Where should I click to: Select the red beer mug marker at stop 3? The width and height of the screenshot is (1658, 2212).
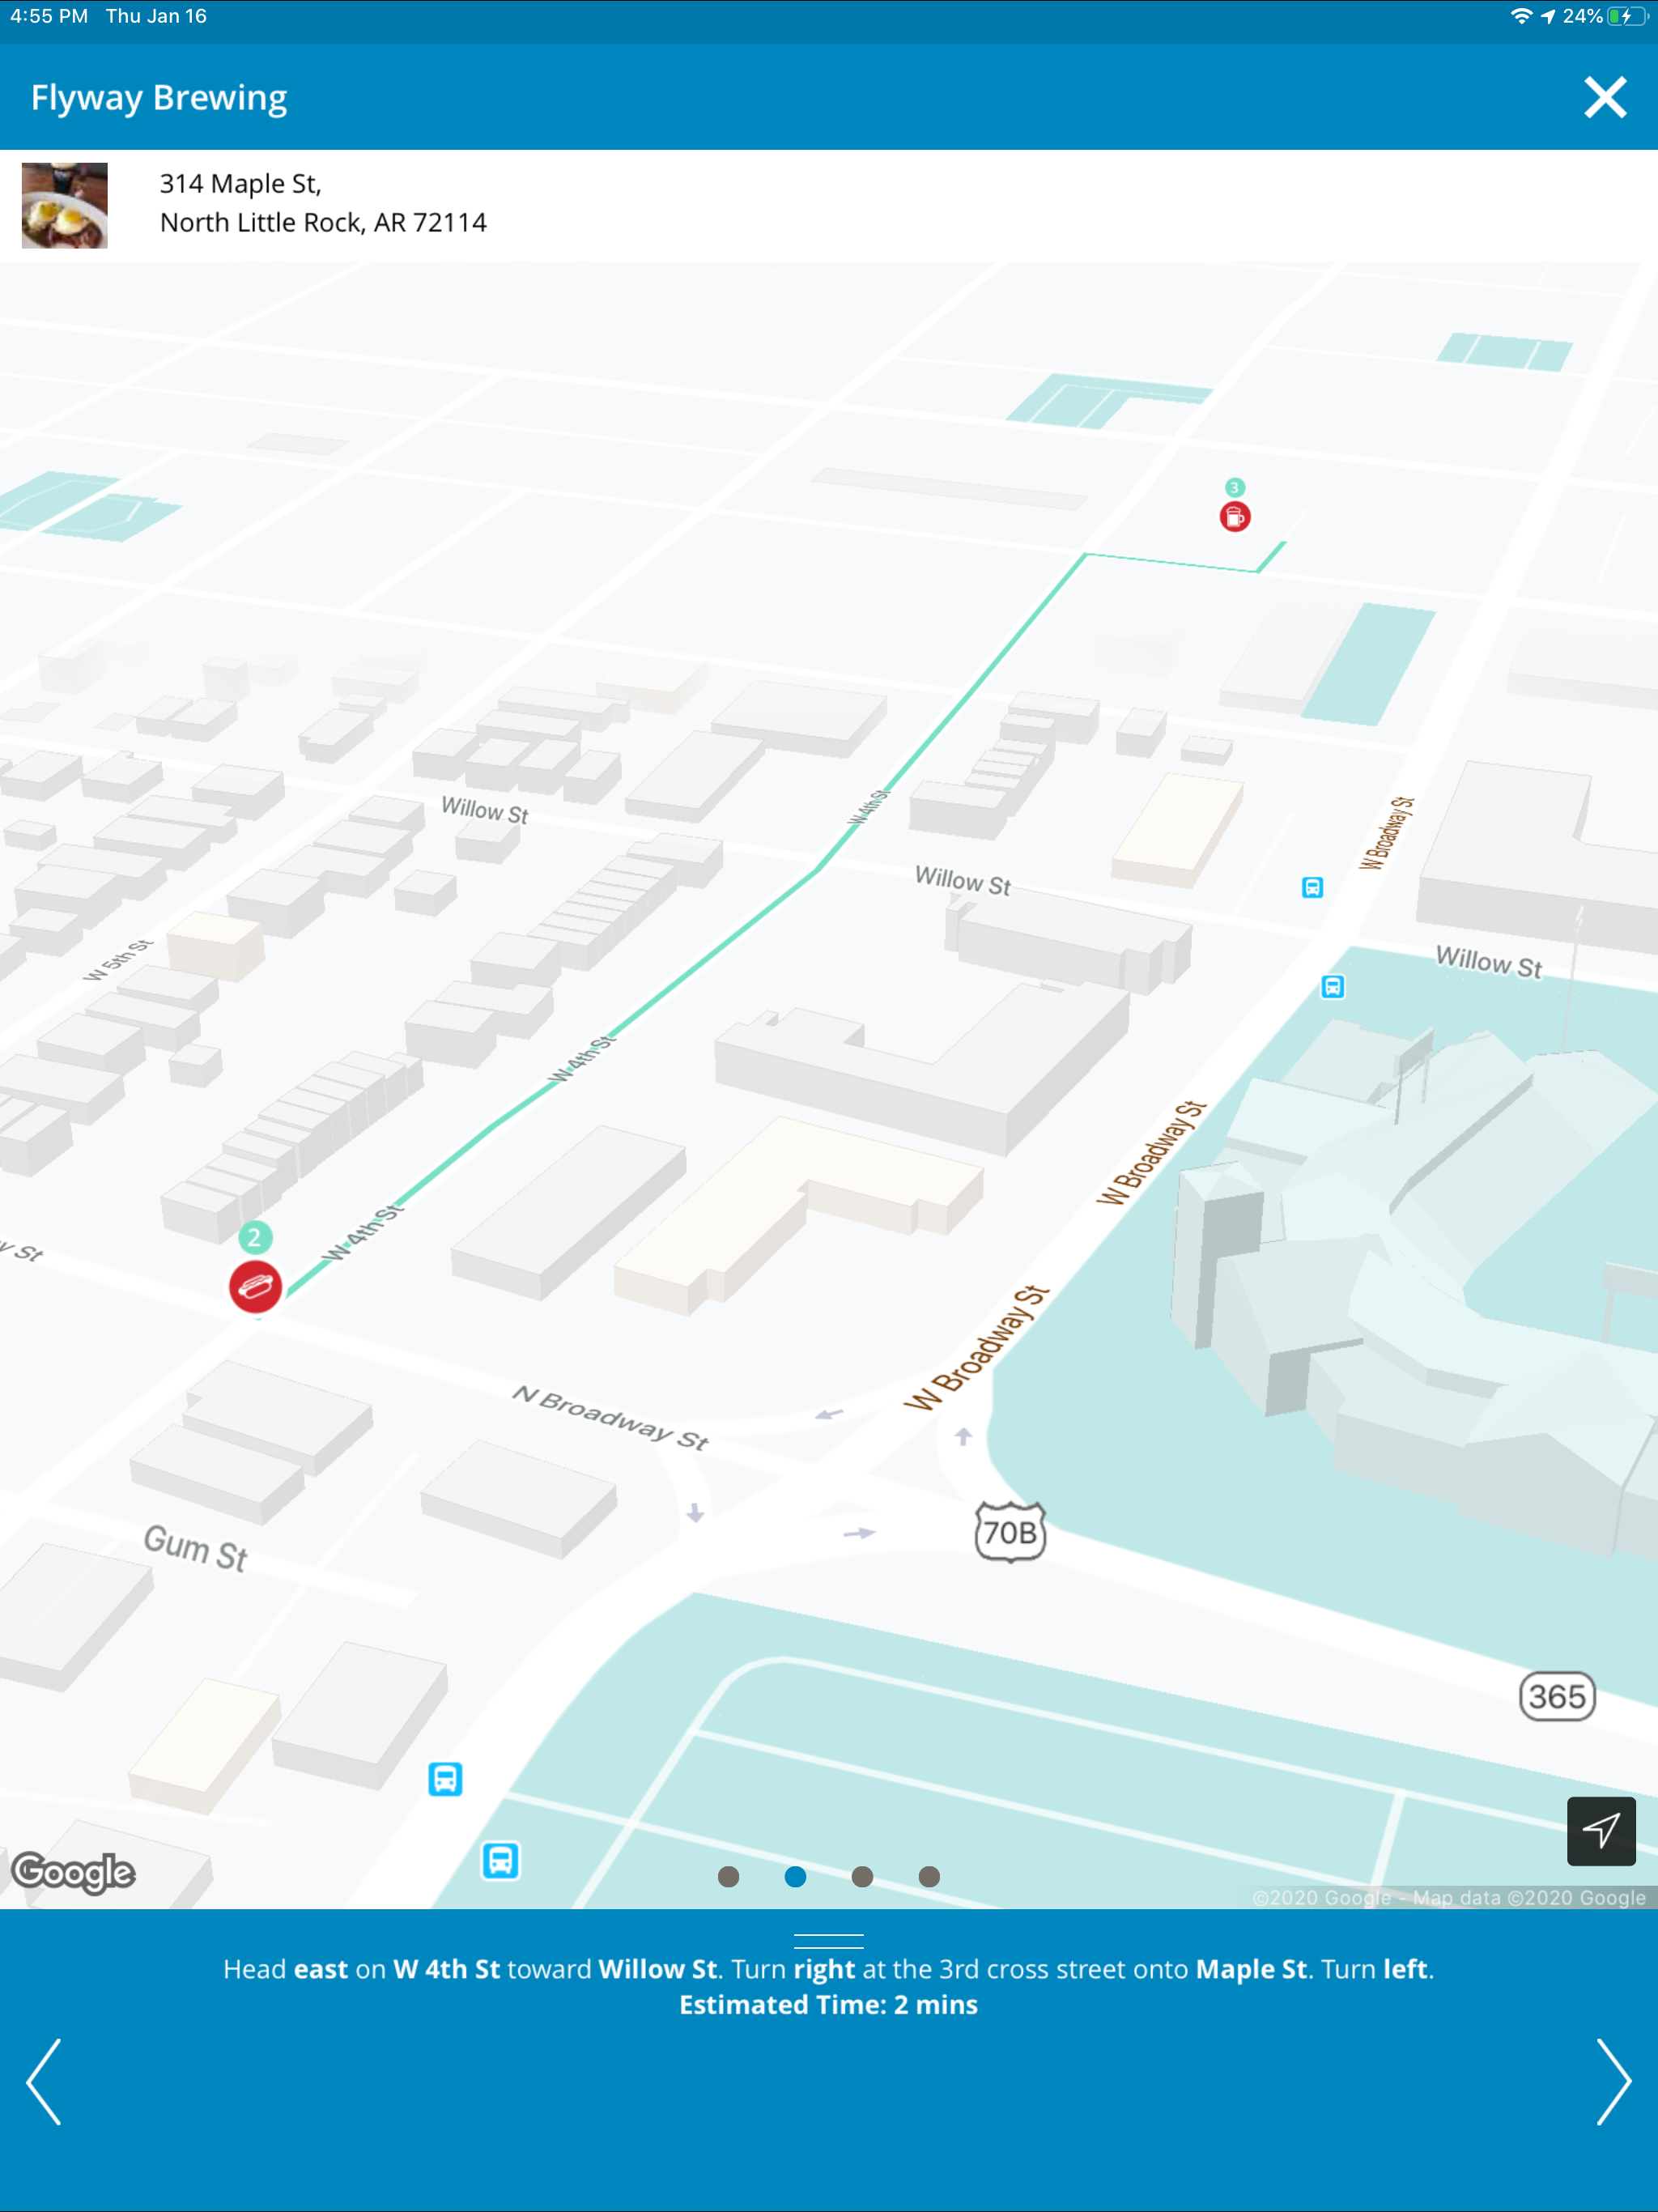click(x=1235, y=517)
